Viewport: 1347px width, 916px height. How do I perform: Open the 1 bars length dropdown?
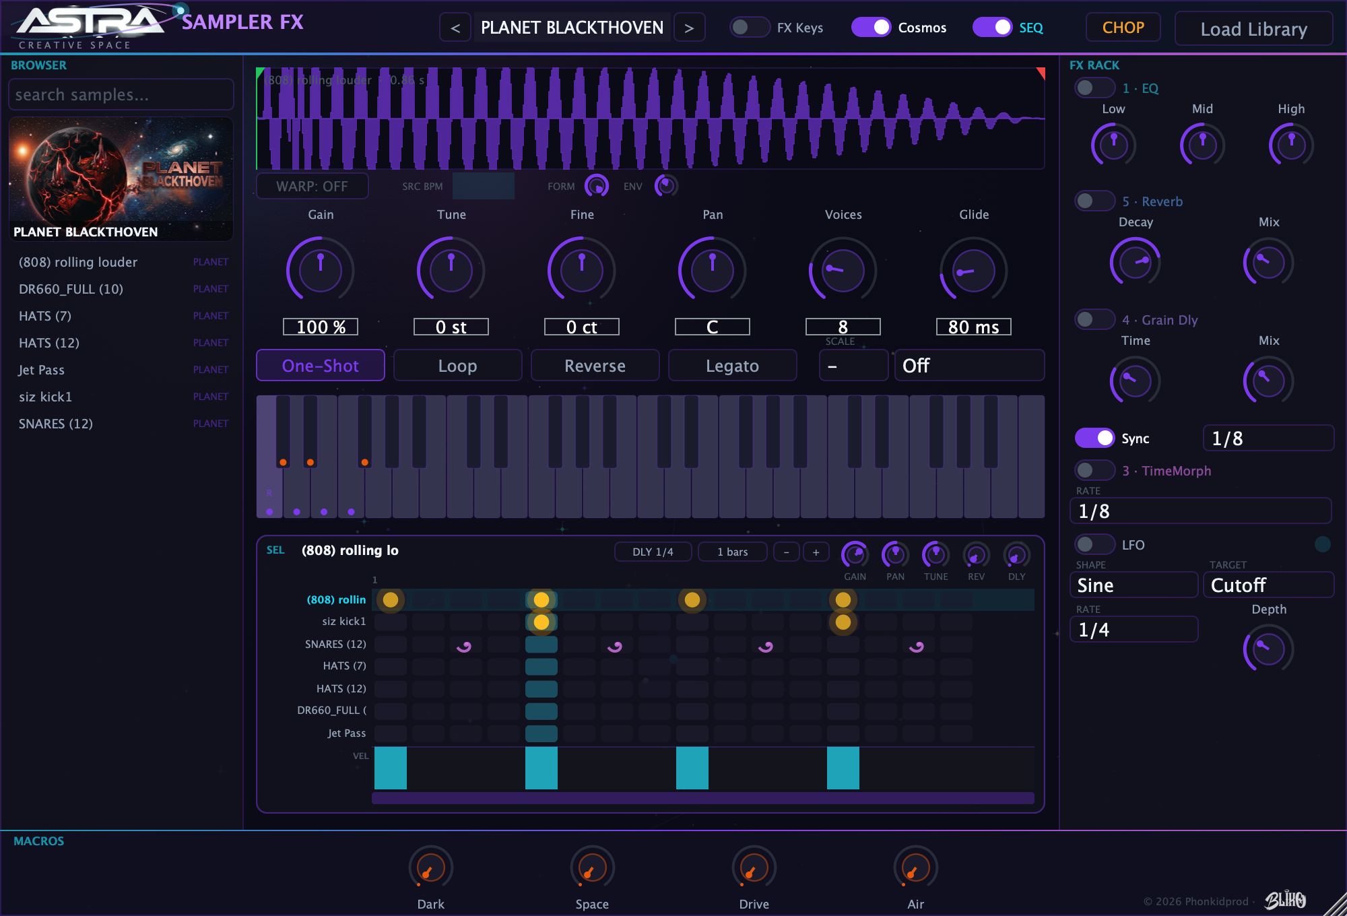(732, 552)
